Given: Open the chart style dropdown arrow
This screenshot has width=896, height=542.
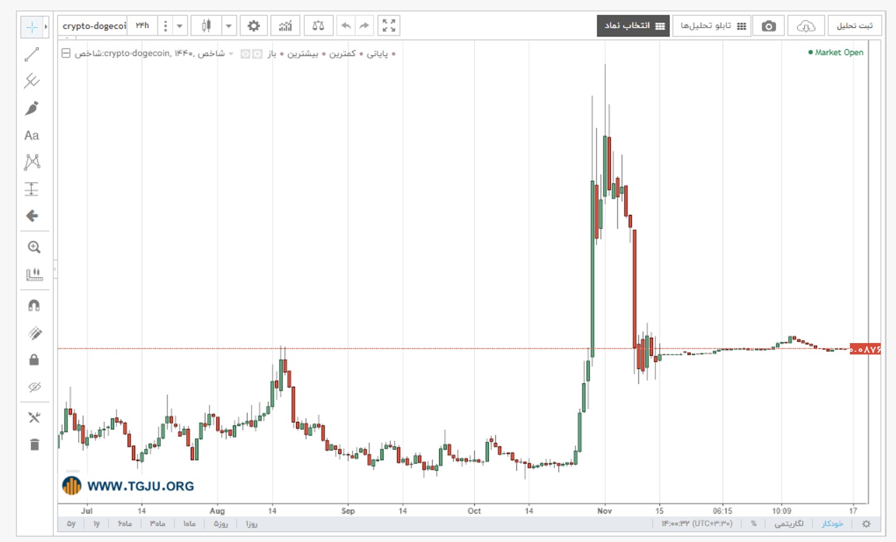Looking at the screenshot, I should coord(228,25).
